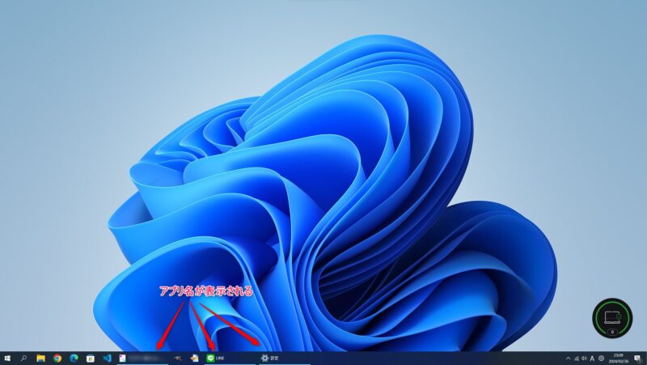Expand the hidden system tray icons chevron

pos(567,358)
